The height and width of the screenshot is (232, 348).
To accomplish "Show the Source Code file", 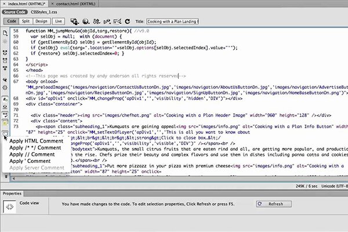I will tap(14, 12).
